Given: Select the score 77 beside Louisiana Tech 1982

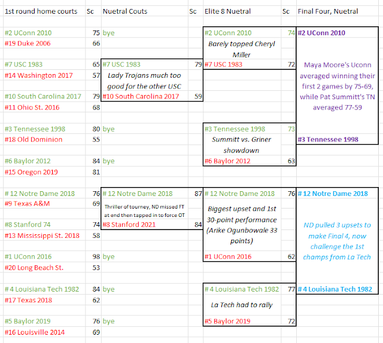Looking at the screenshot, I should pyautogui.click(x=288, y=289).
